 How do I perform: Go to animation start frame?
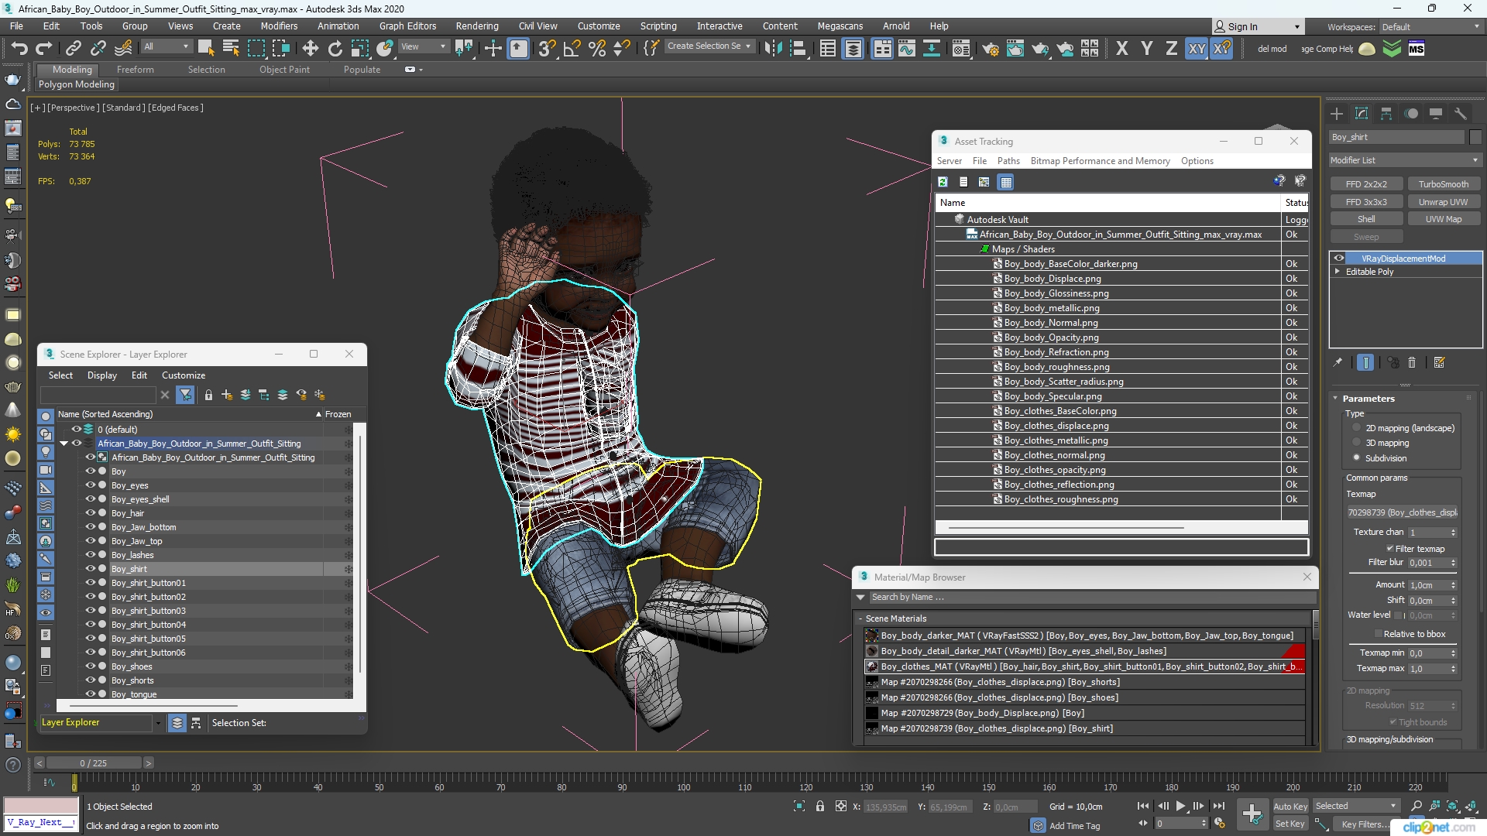click(1142, 806)
